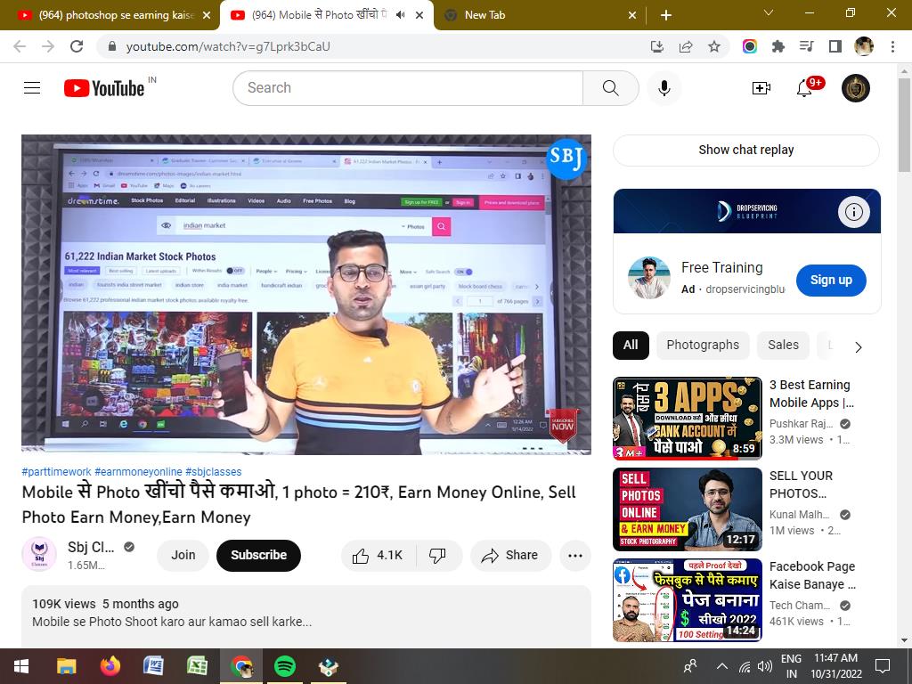Dislike the video with thumbs down
Screen dimensions: 912x684
coord(437,555)
